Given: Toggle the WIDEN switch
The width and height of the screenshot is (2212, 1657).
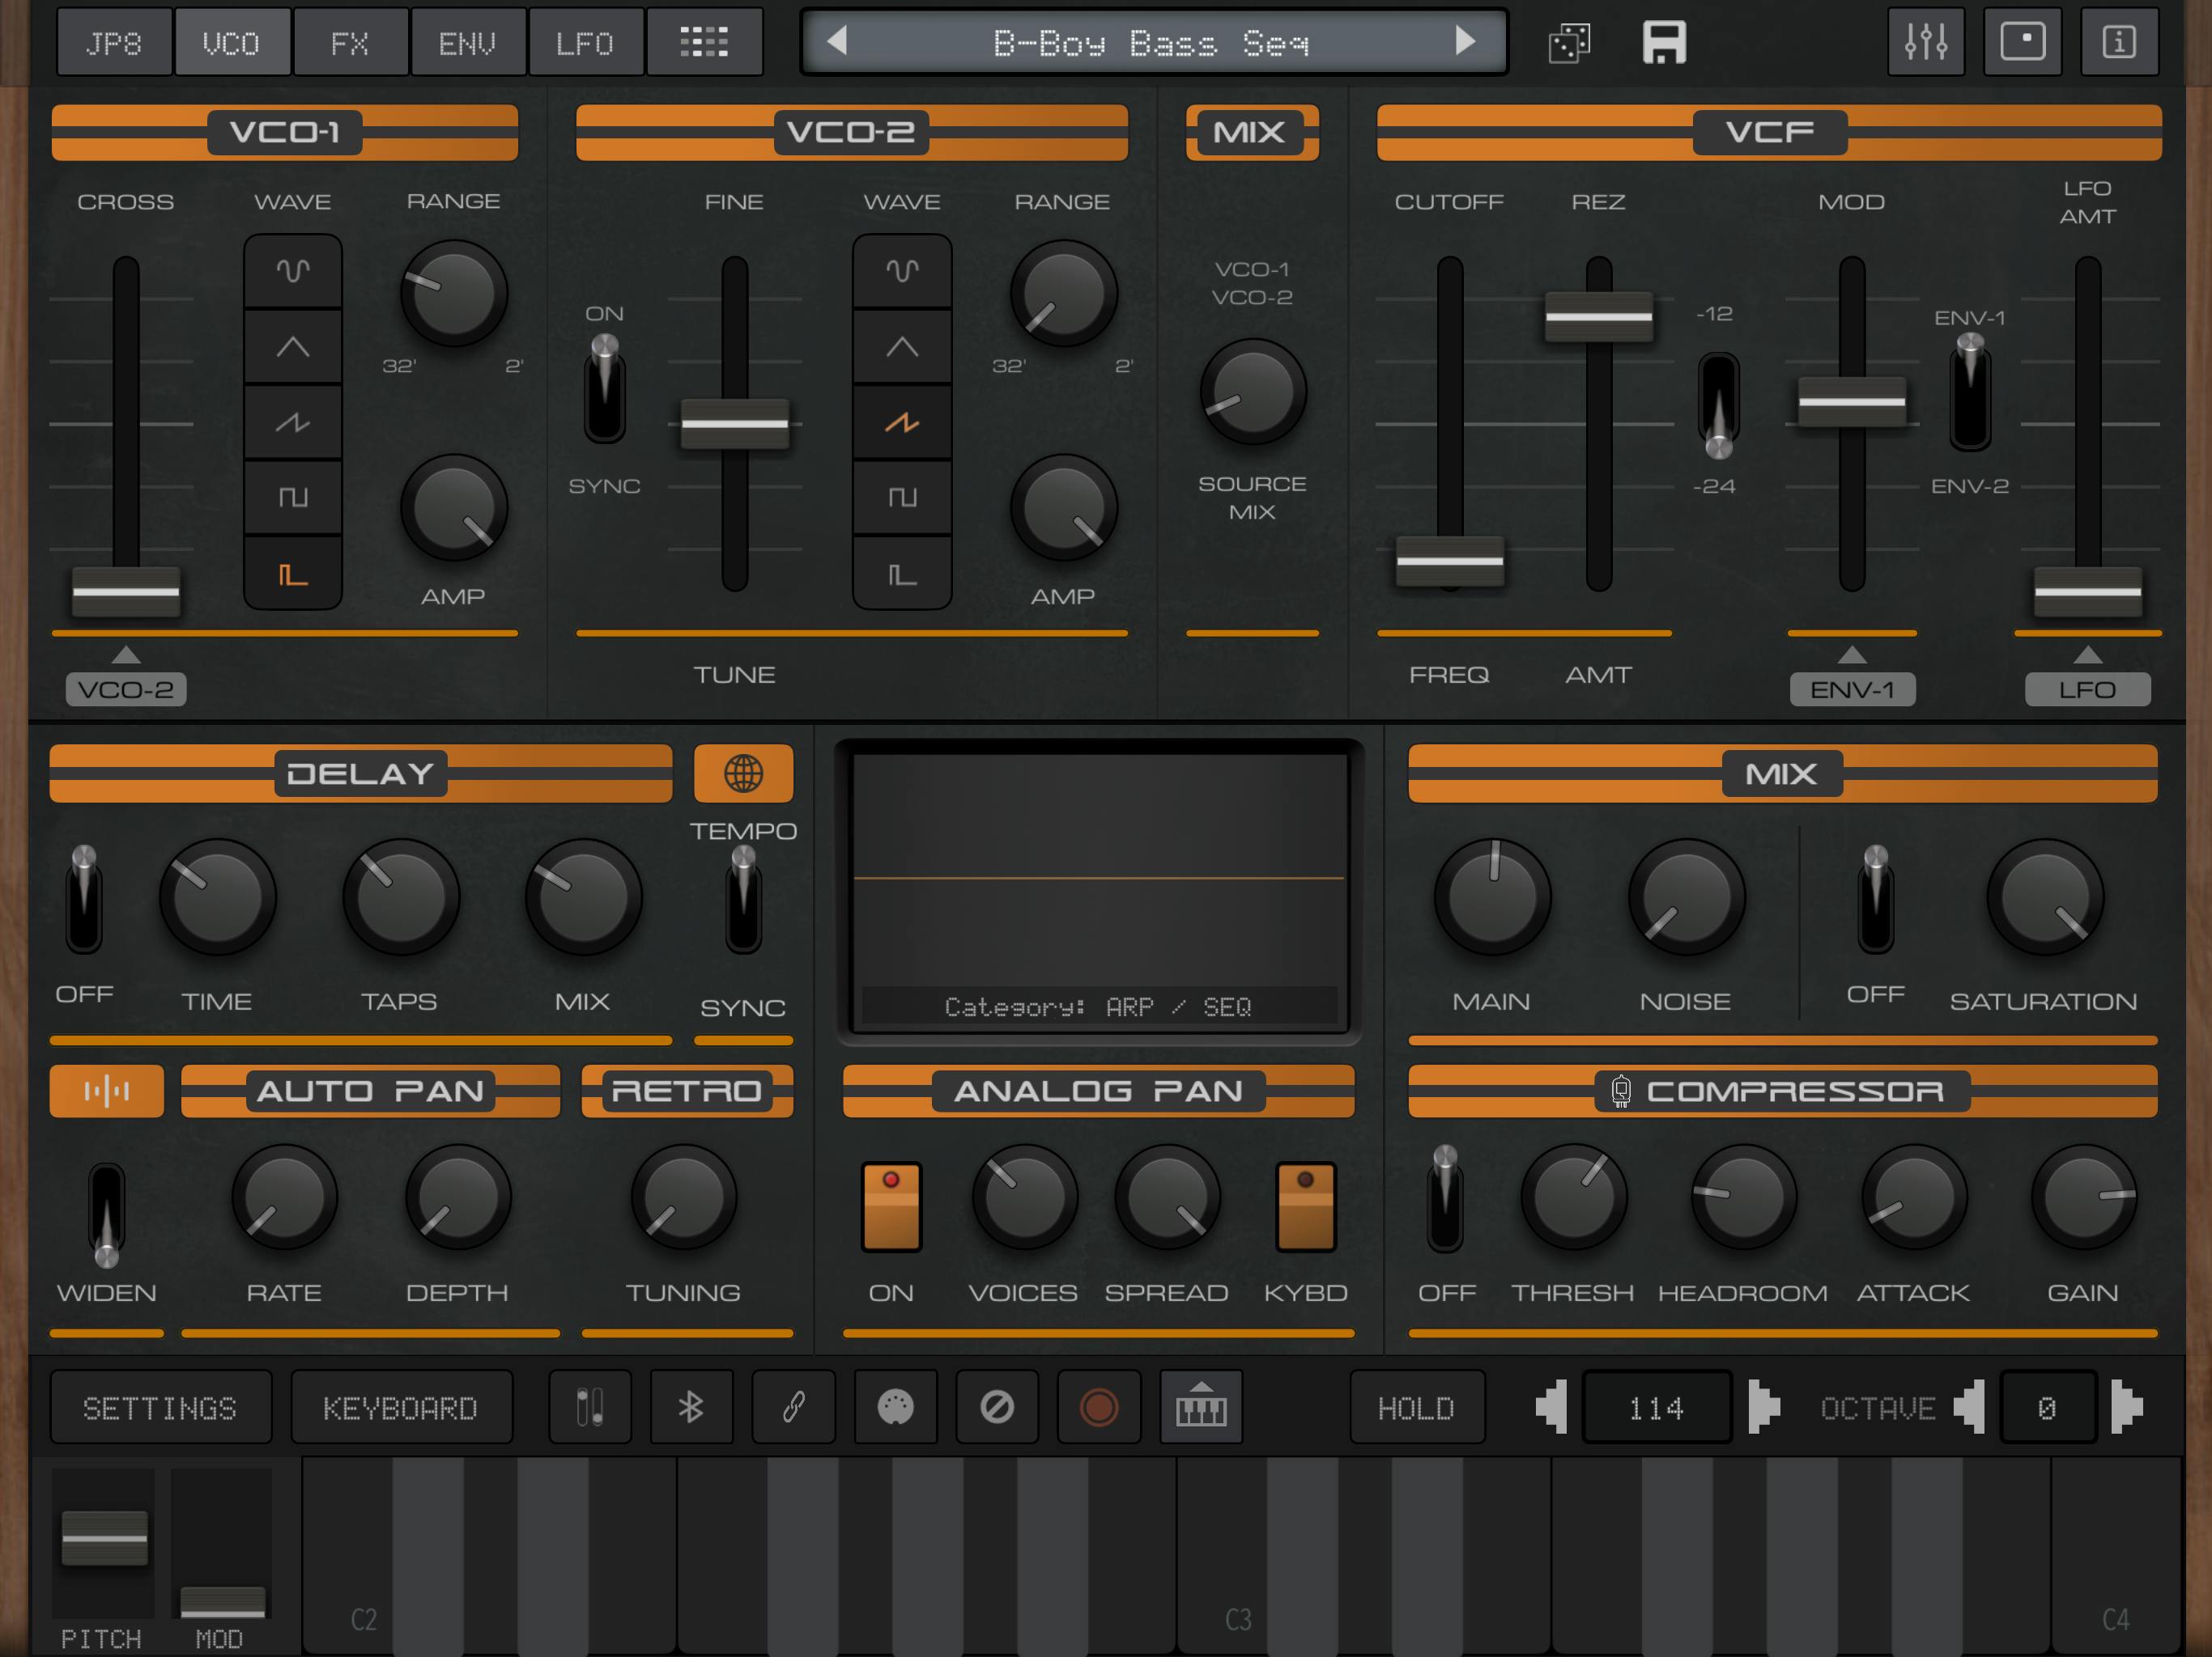Looking at the screenshot, I should click(106, 1214).
